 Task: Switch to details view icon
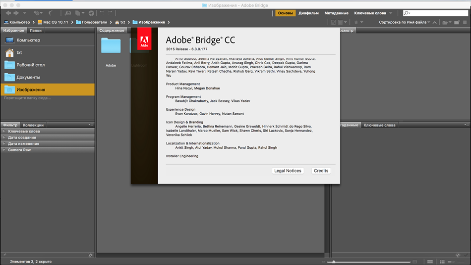point(450,262)
